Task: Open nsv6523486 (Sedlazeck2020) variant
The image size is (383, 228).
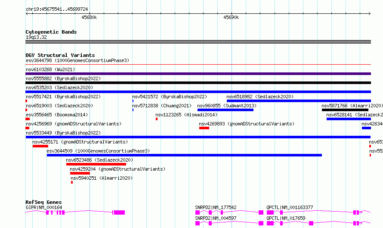Action: (x=99, y=160)
